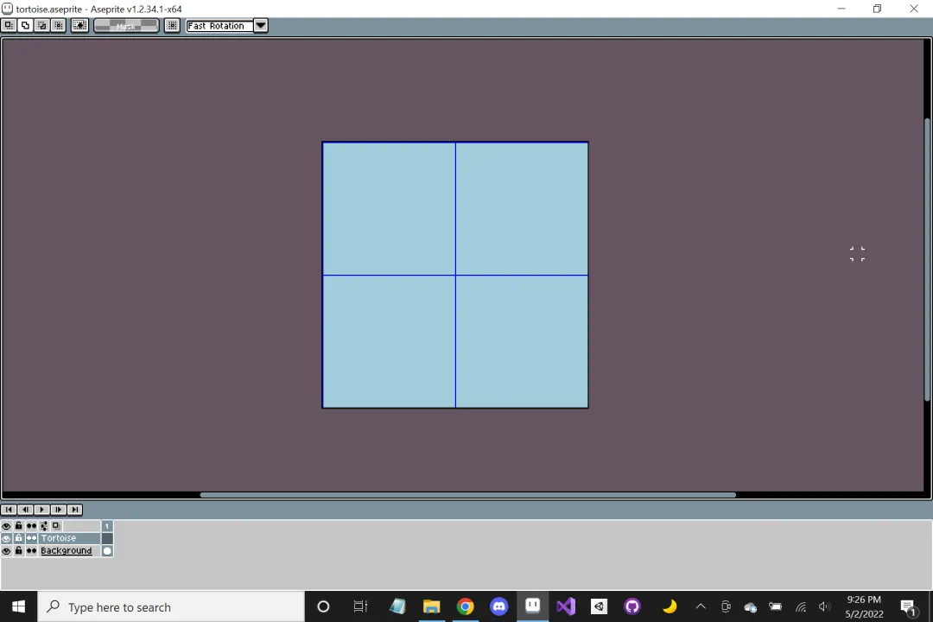Step to the previous frame
This screenshot has height=622, width=933.
[x=25, y=510]
